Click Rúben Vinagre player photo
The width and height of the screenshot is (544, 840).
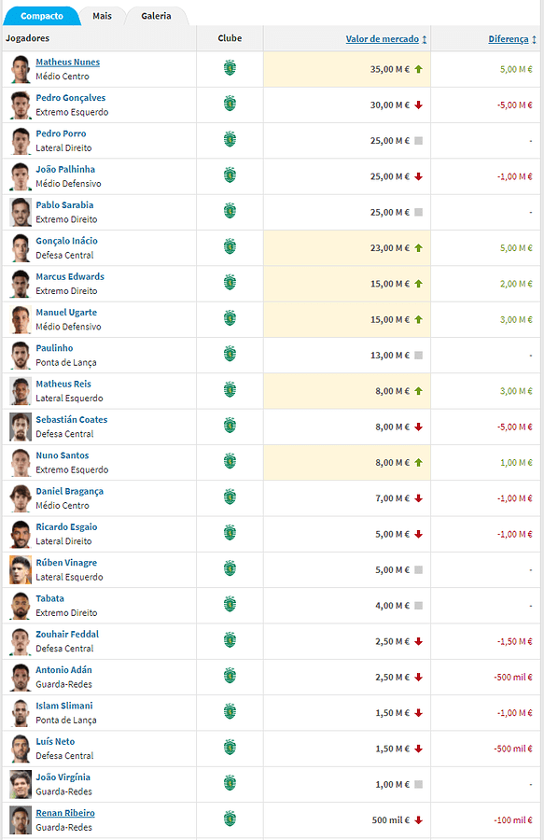(21, 569)
